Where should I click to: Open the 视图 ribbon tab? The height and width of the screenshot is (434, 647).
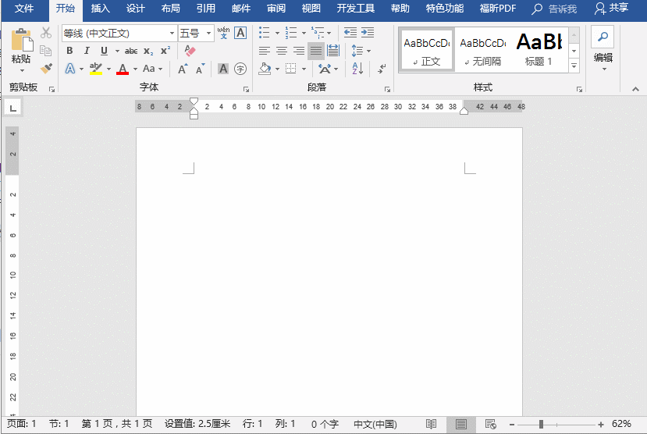(311, 9)
